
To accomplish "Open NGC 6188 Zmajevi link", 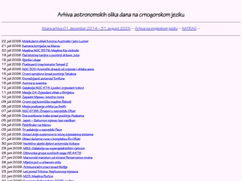I will click(49, 111).
